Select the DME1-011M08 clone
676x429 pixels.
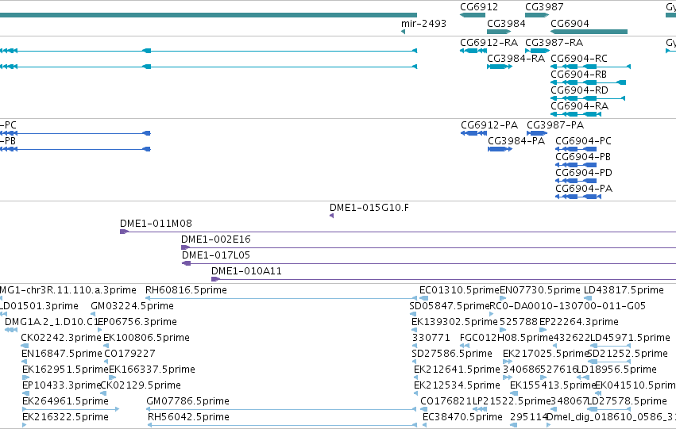tap(156, 224)
